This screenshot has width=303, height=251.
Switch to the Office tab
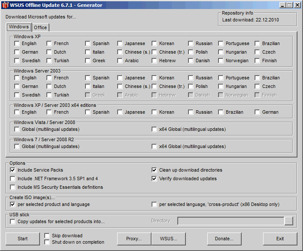coord(40,27)
